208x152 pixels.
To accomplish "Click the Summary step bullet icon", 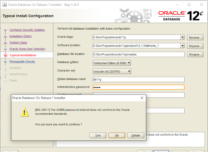I will coord(6,68).
